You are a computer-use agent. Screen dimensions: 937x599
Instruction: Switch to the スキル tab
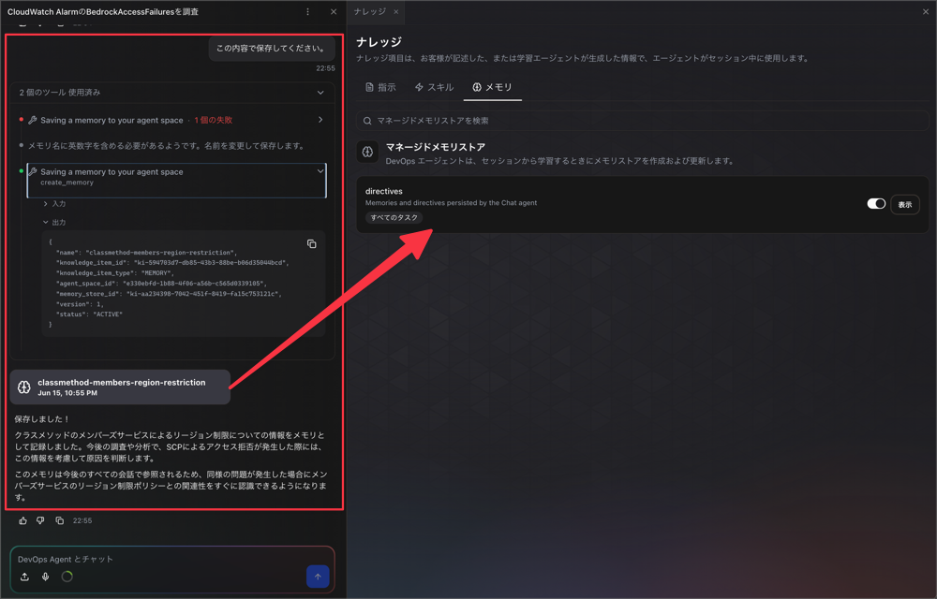pyautogui.click(x=434, y=87)
